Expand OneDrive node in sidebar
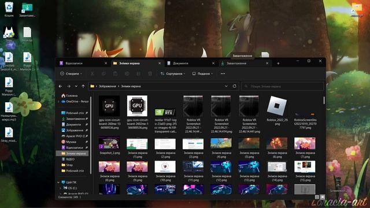This screenshot has height=208, width=370. pos(58,102)
